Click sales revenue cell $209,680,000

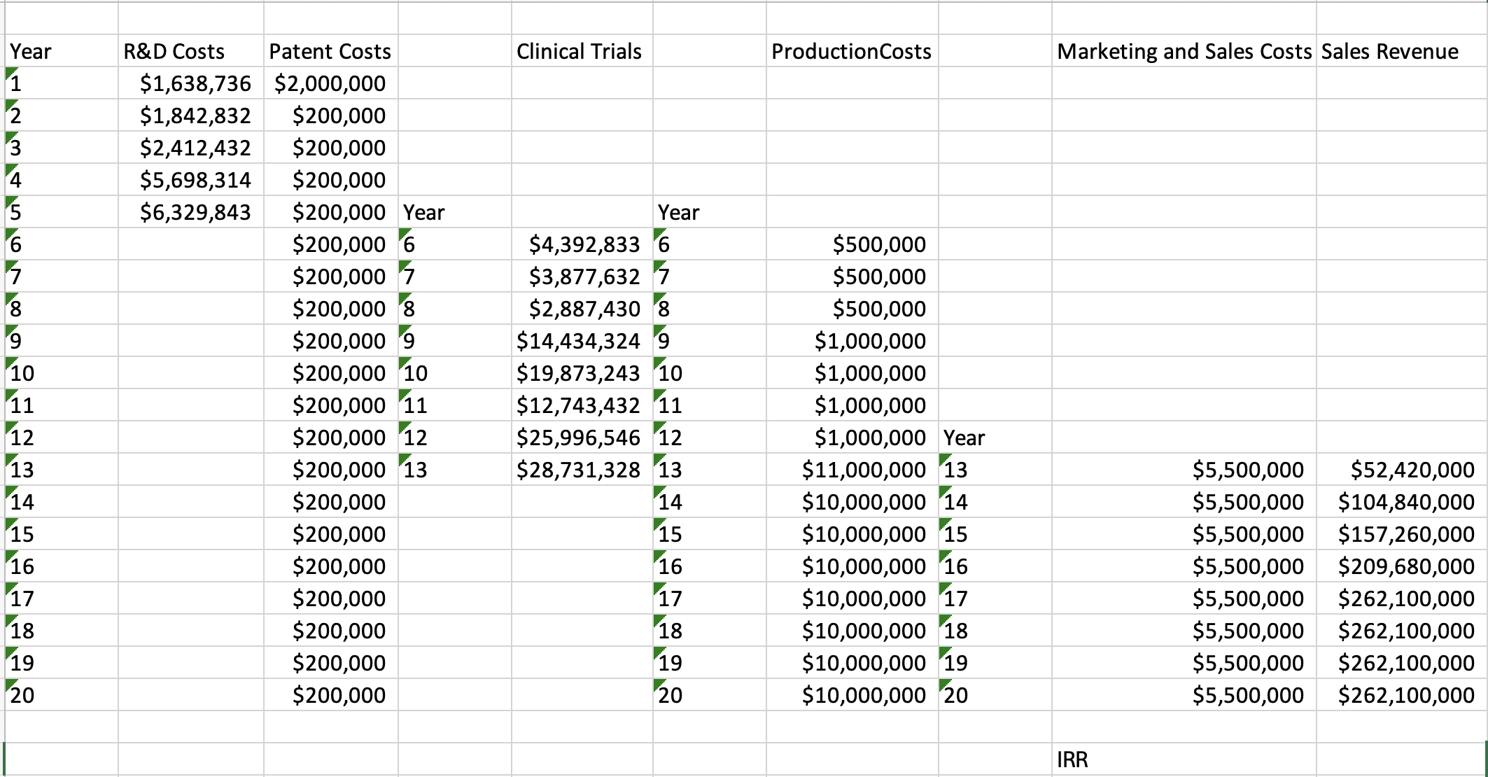click(1402, 566)
